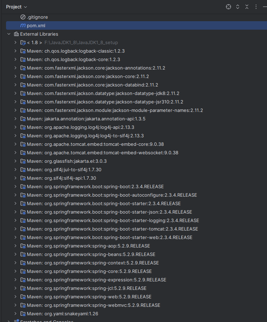Click the library icon for jackson-core:2.11.2
This screenshot has width=267, height=322.
point(23,76)
